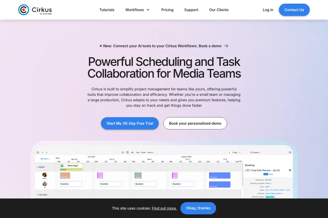The width and height of the screenshot is (328, 218).
Task: Click the Cirkus logo
Action: click(35, 10)
